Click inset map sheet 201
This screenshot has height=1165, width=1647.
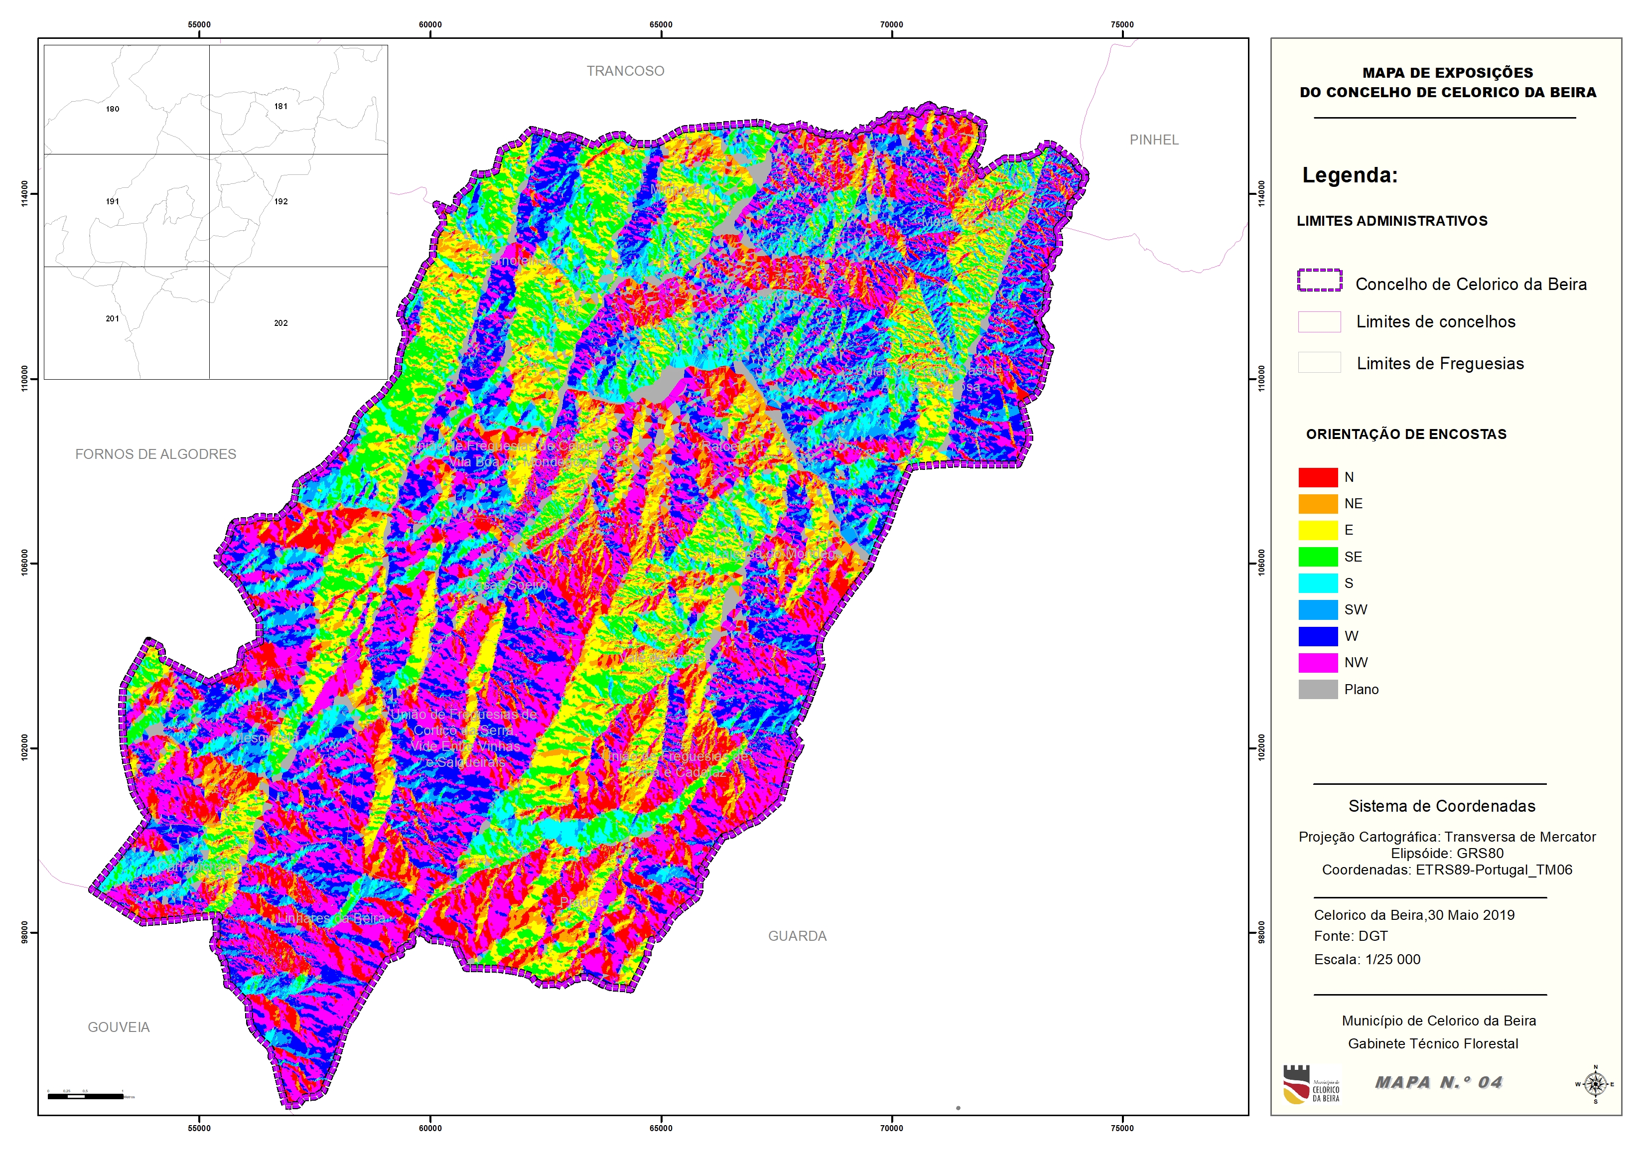pos(113,318)
